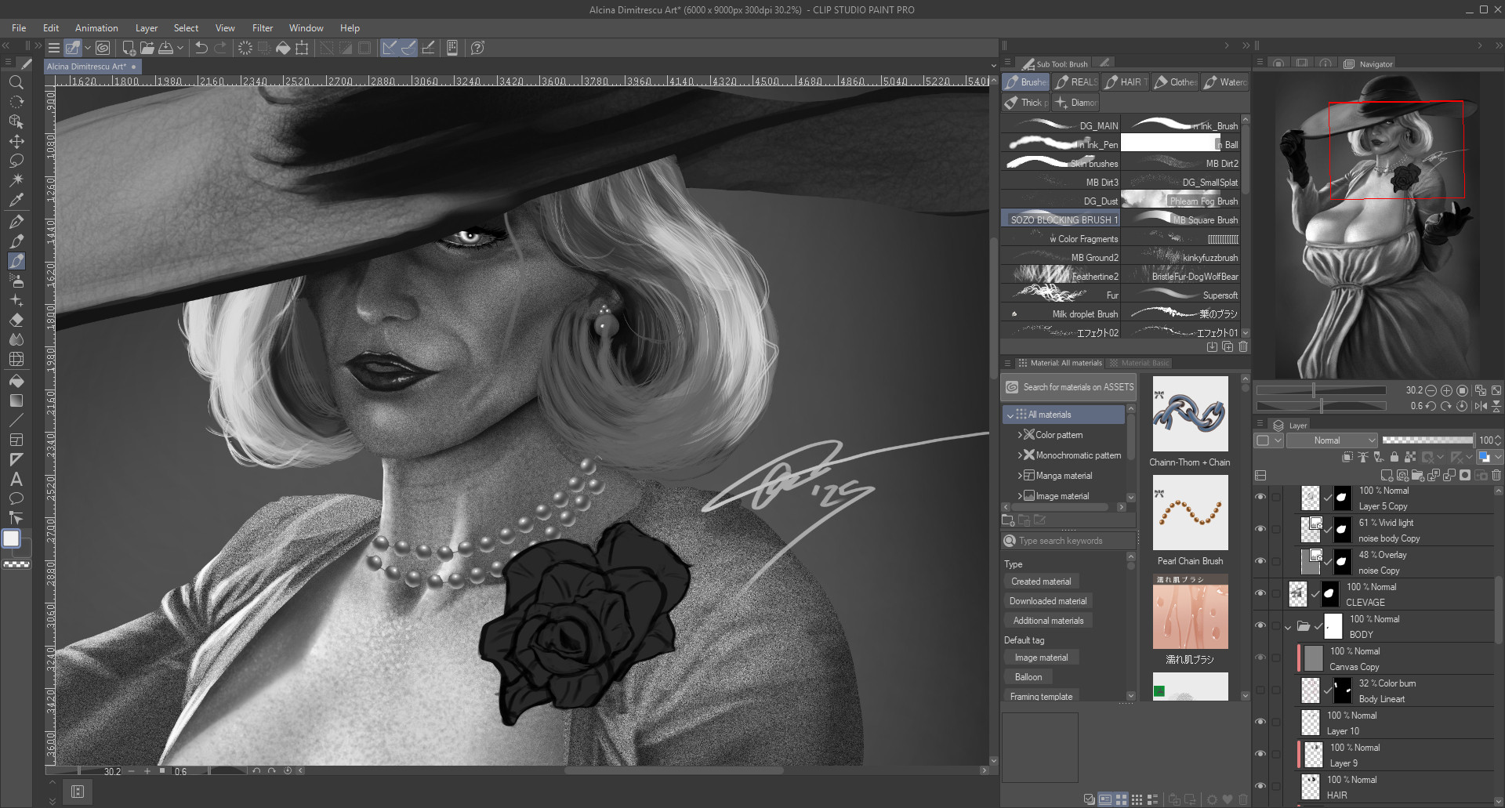Viewport: 1505px width, 808px height.
Task: Click the New raster layer icon
Action: [1387, 475]
